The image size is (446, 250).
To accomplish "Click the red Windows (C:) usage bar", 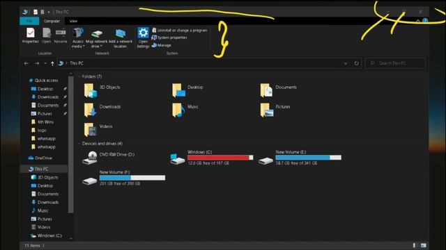I will click(220, 158).
